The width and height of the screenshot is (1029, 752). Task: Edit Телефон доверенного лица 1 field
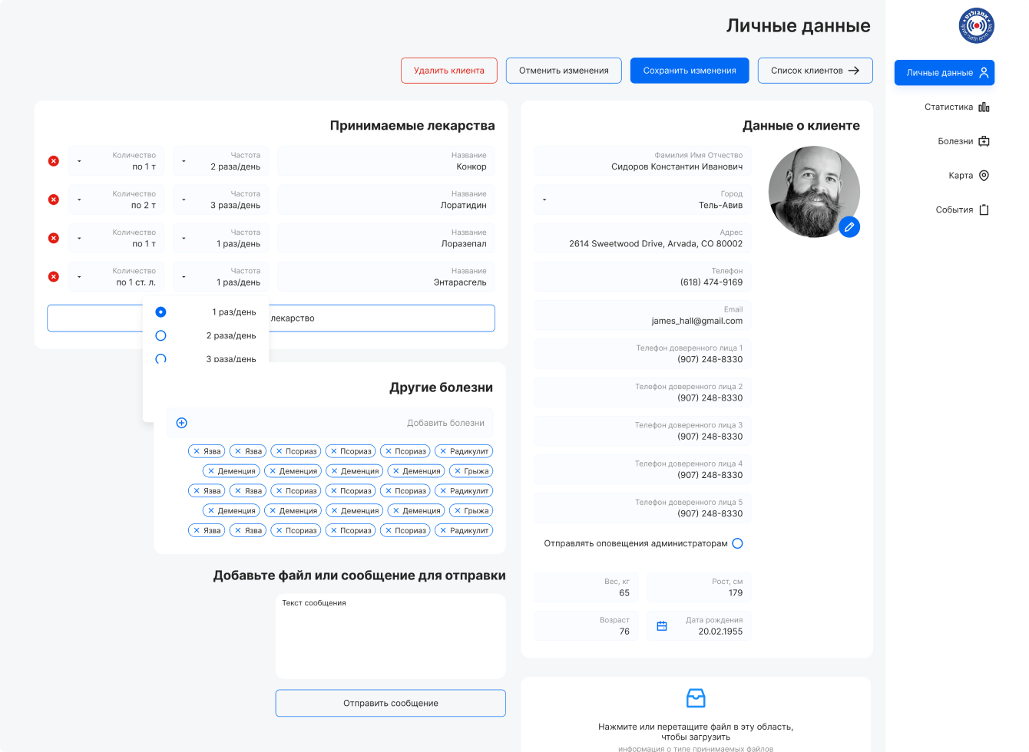642,354
